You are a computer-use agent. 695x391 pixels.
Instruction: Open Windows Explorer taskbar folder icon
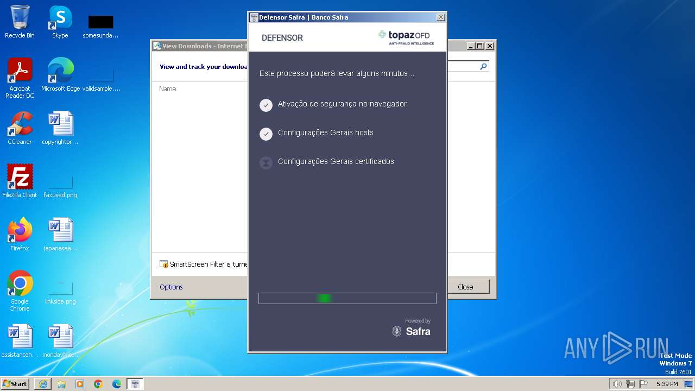point(61,384)
